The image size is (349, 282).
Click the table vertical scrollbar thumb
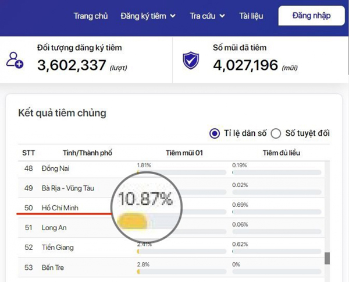(327, 258)
